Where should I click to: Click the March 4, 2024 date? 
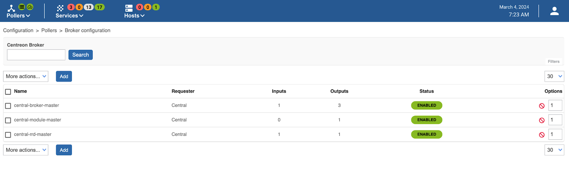514,7
